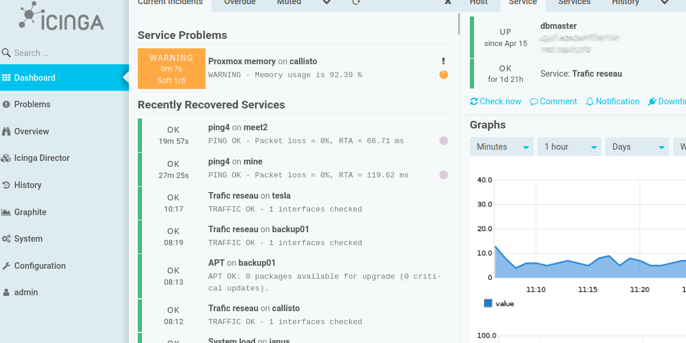
Task: Click the dashboard column vertical scrollbar
Action: (459, 24)
